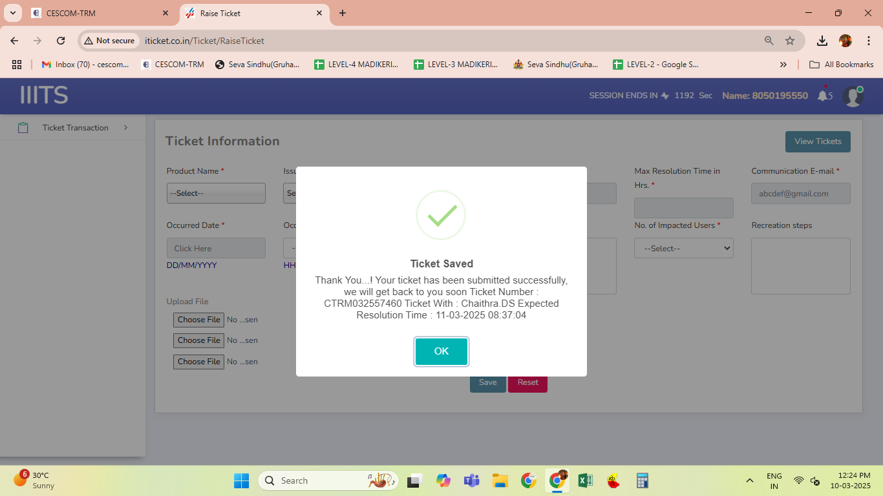This screenshot has height=496, width=883.
Task: Expand the Ticket Transaction sidebar chevron
Action: coord(125,128)
